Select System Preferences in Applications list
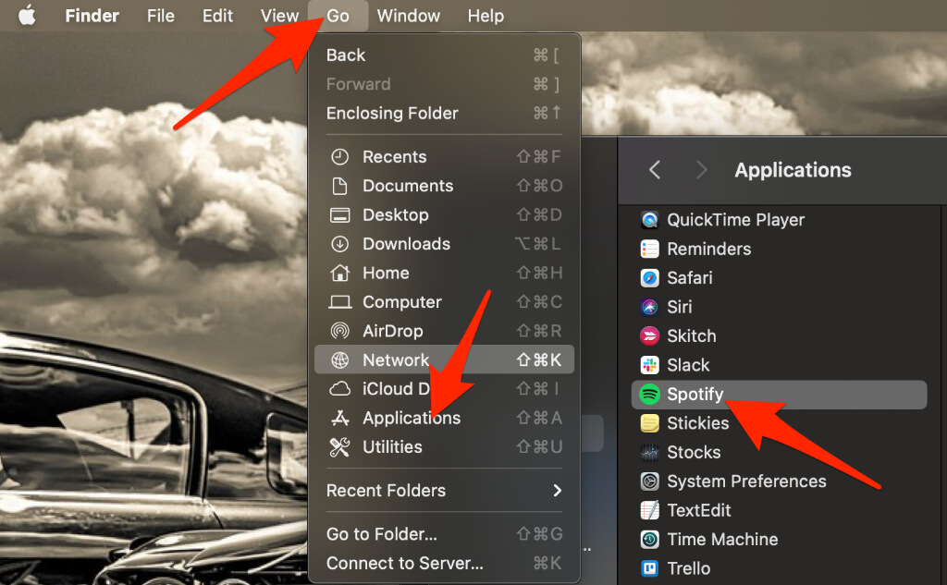 pyautogui.click(x=745, y=481)
